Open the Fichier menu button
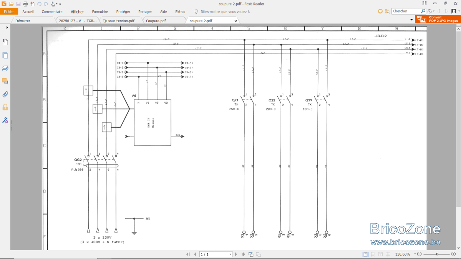 [8, 12]
